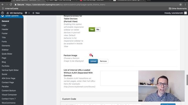The width and height of the screenshot is (188, 105).
Task: Open the Contact Page section
Action: point(8,82)
